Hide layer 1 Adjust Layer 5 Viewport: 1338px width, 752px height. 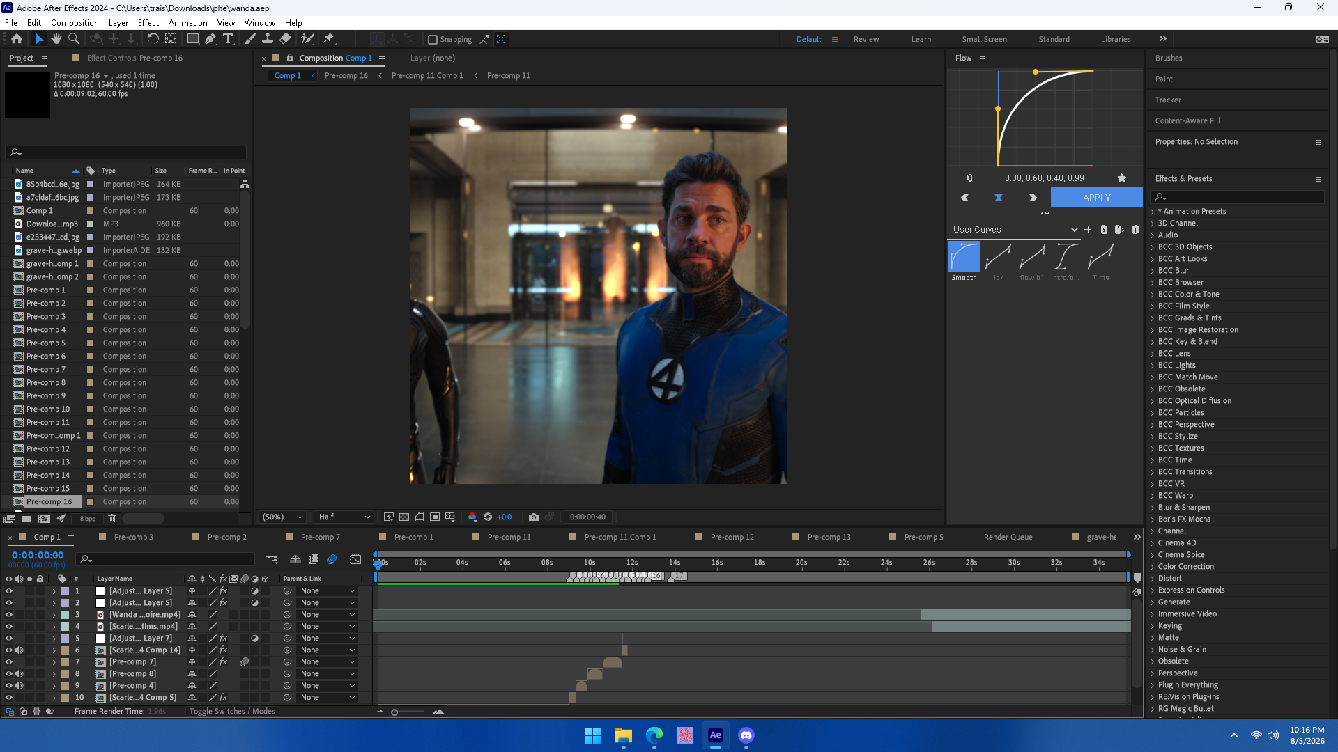[9, 591]
